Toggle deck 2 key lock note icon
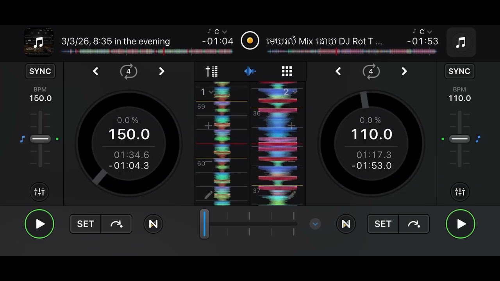Screen dimensions: 500x281 (x=478, y=139)
